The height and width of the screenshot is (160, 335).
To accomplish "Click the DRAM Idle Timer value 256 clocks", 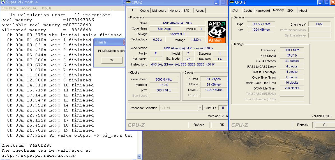I will pyautogui.click(x=292, y=88).
